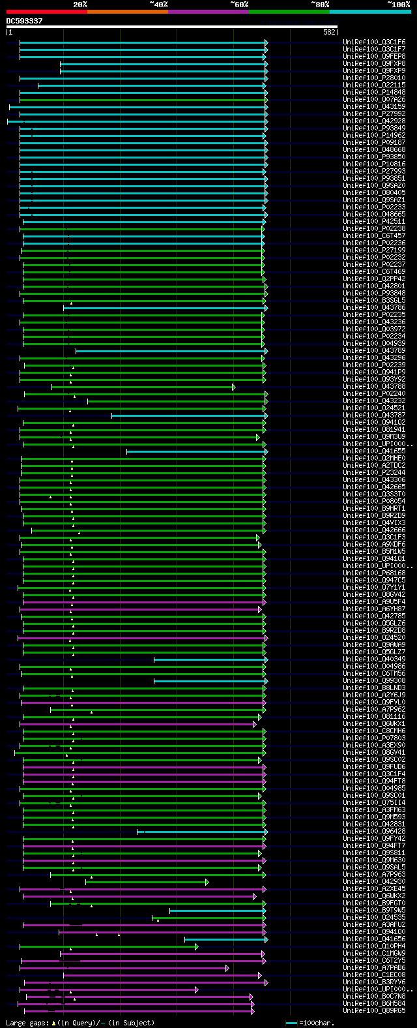Click the query end position 582
Image resolution: width=417 pixels, height=1028 pixels.
pos(329,31)
